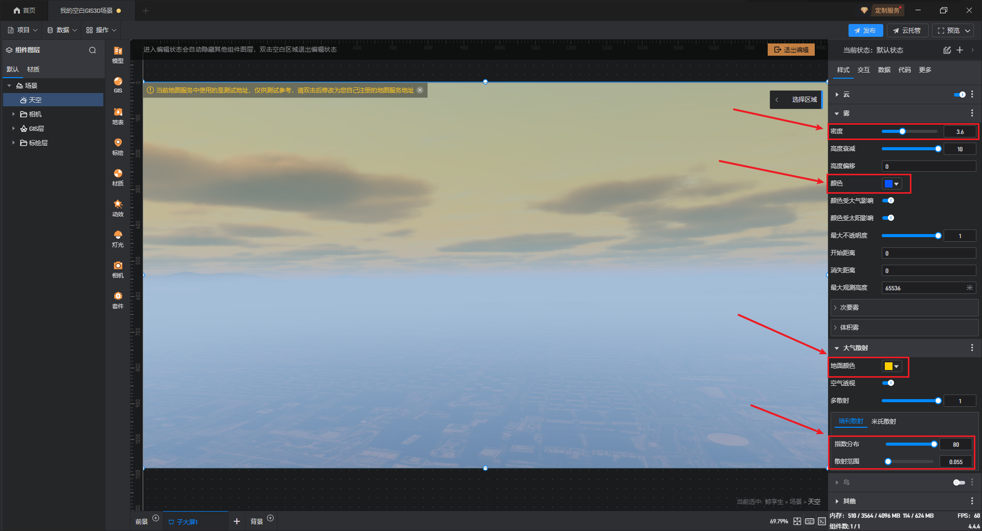Collapse the 雾 section
This screenshot has width=982, height=531.
click(837, 113)
